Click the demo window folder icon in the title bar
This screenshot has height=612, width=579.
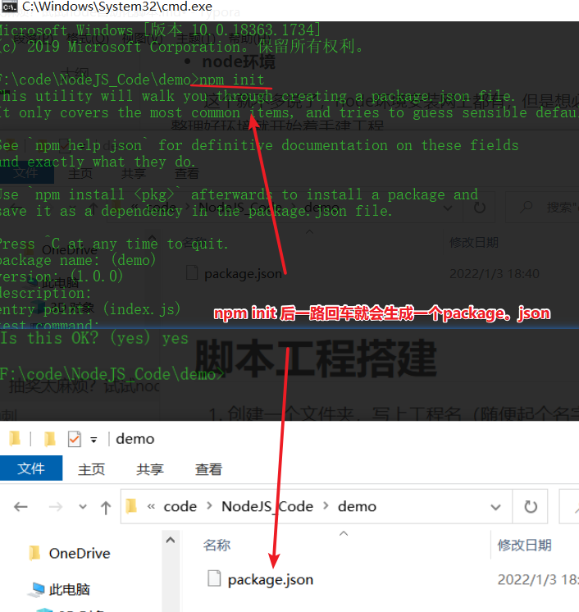[x=15, y=438]
